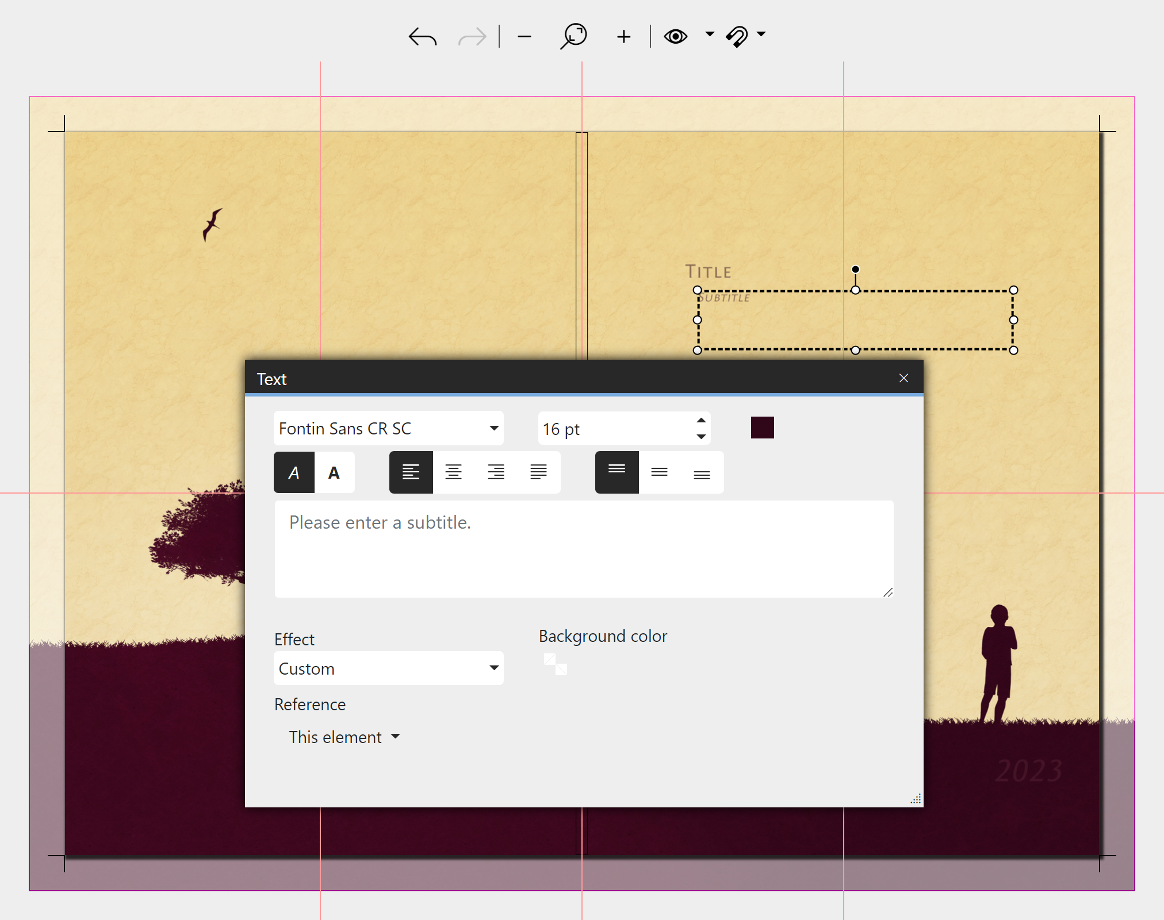Zoom in with the plus icon

click(623, 37)
